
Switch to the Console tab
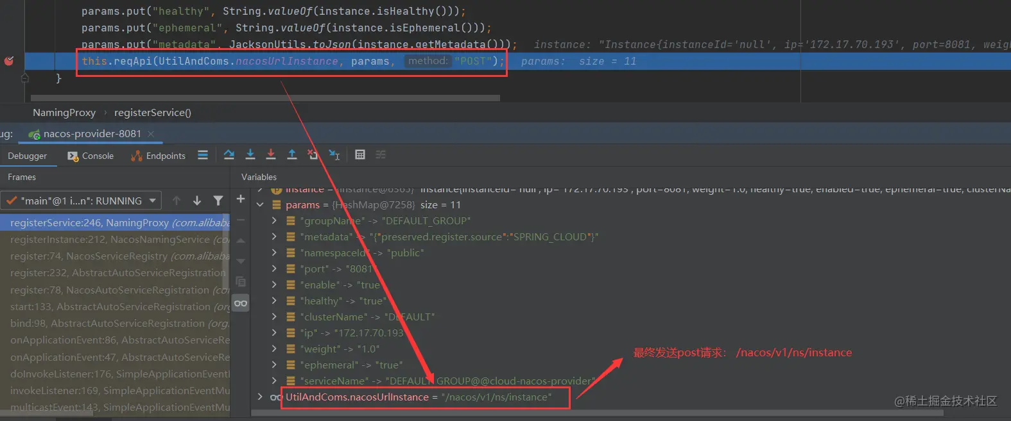91,156
